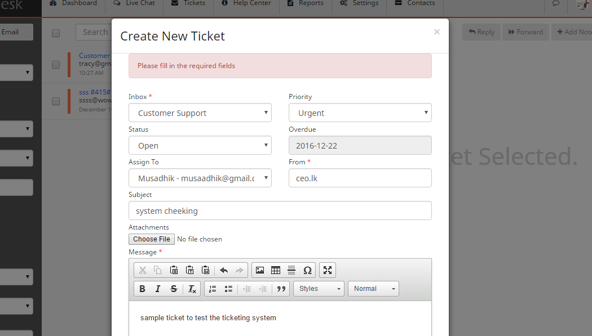Click inside the message body text area
This screenshot has height=336, width=592.
[x=280, y=319]
